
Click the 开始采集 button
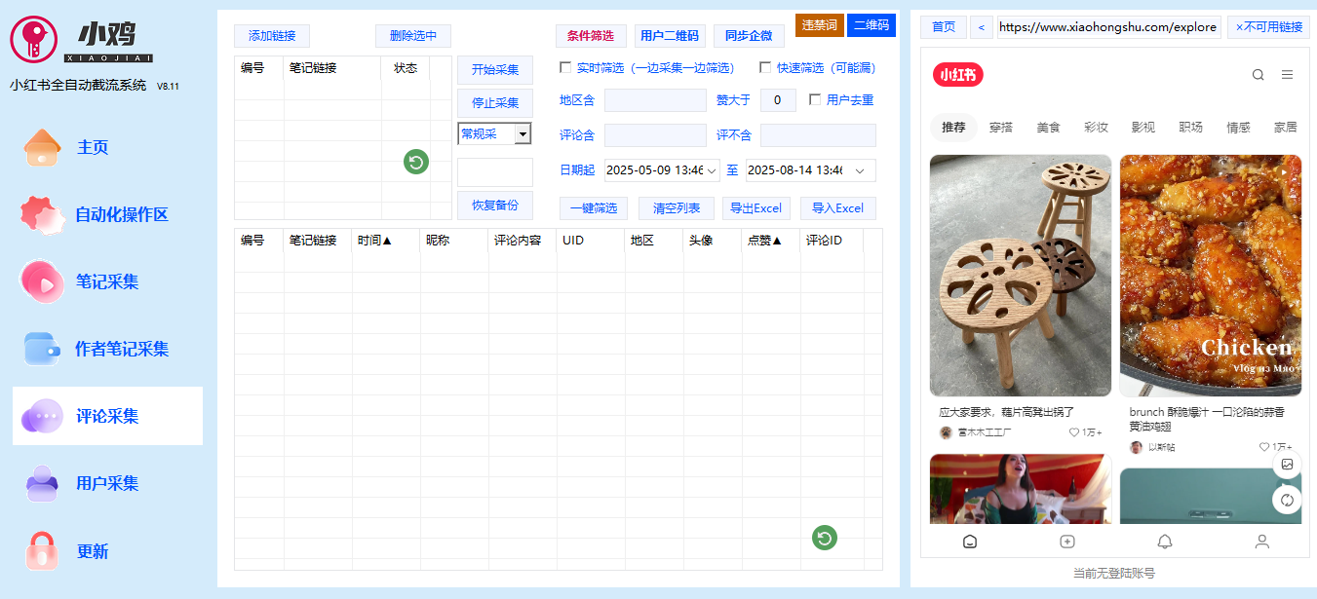tap(495, 70)
